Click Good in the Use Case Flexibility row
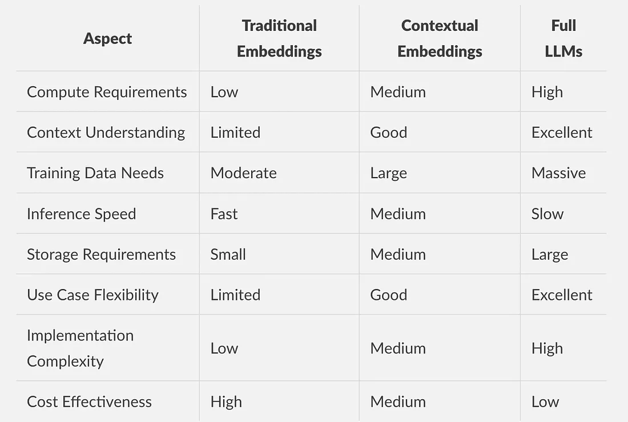 (x=388, y=295)
